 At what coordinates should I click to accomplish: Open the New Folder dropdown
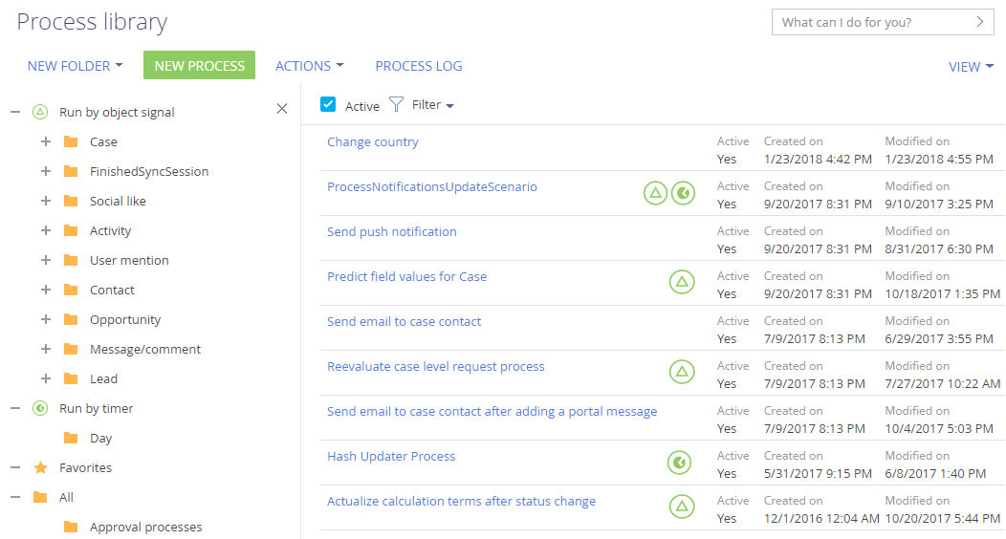click(75, 66)
